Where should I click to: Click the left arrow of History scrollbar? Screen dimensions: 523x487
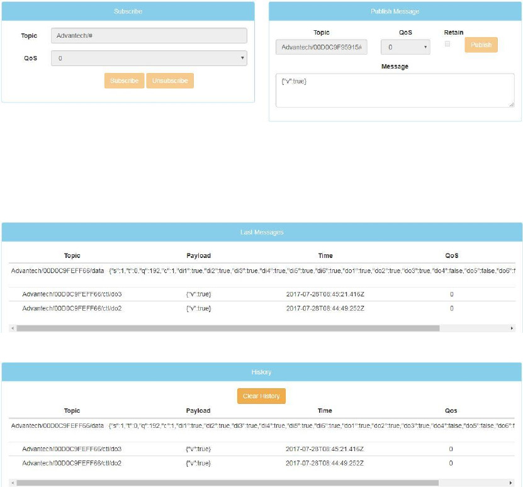(13, 483)
